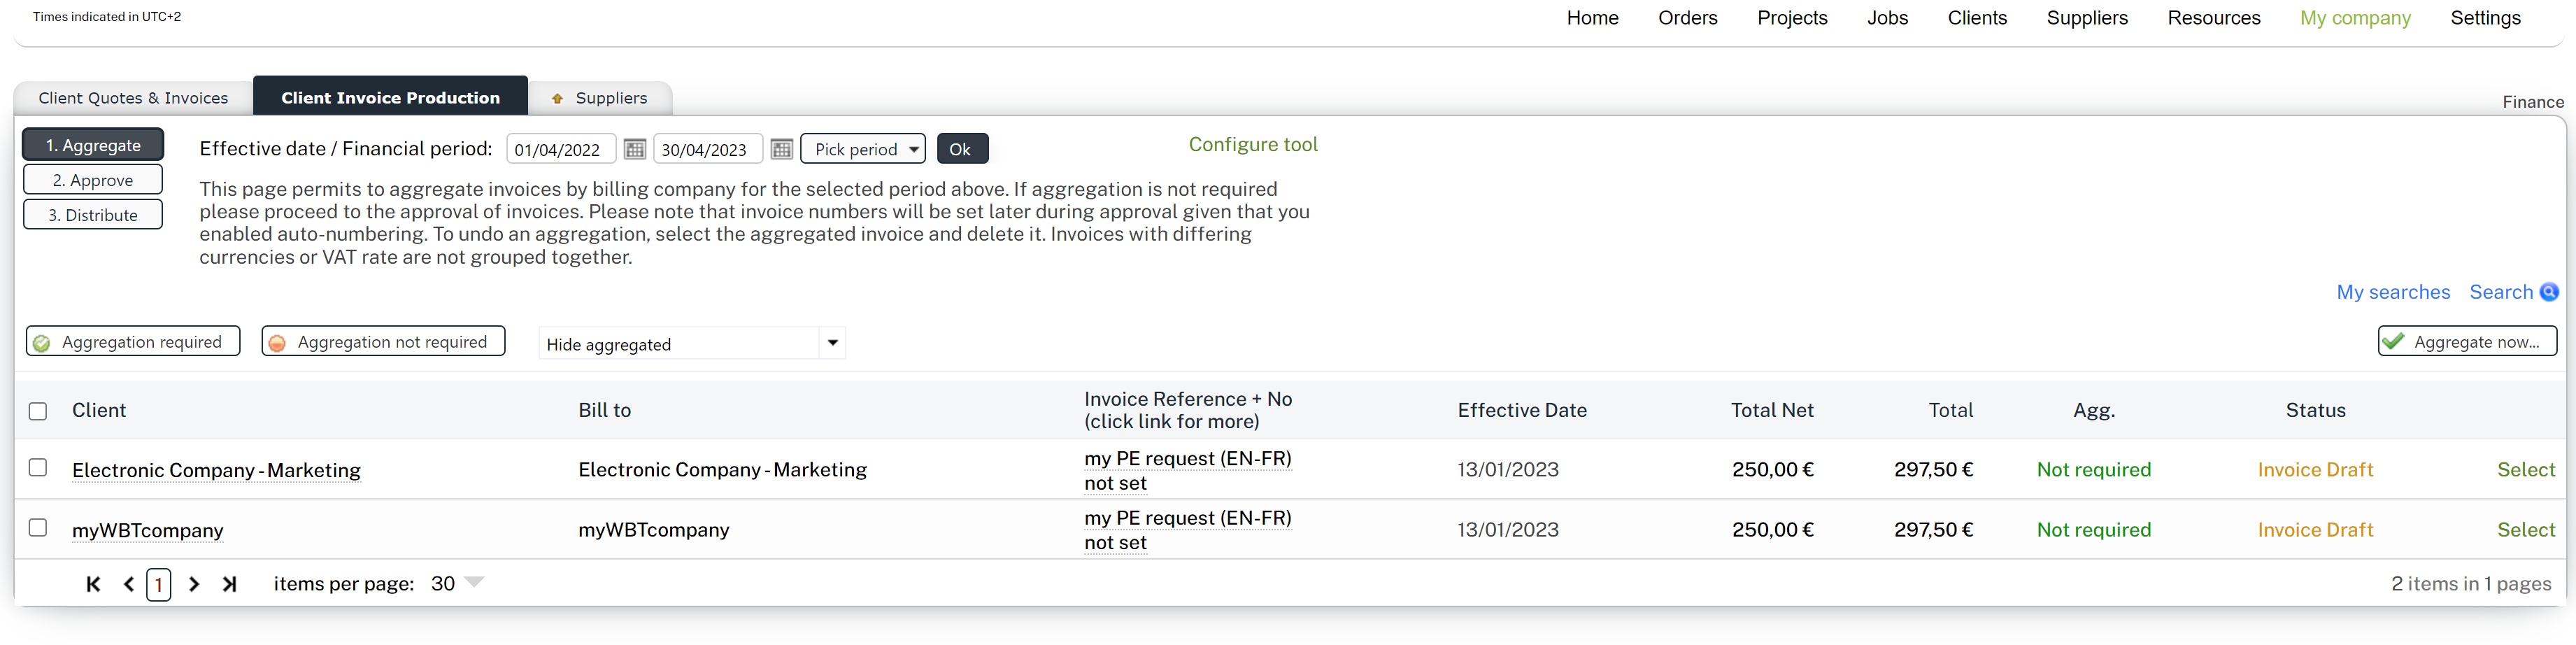Jump to the last results page

pos(230,584)
